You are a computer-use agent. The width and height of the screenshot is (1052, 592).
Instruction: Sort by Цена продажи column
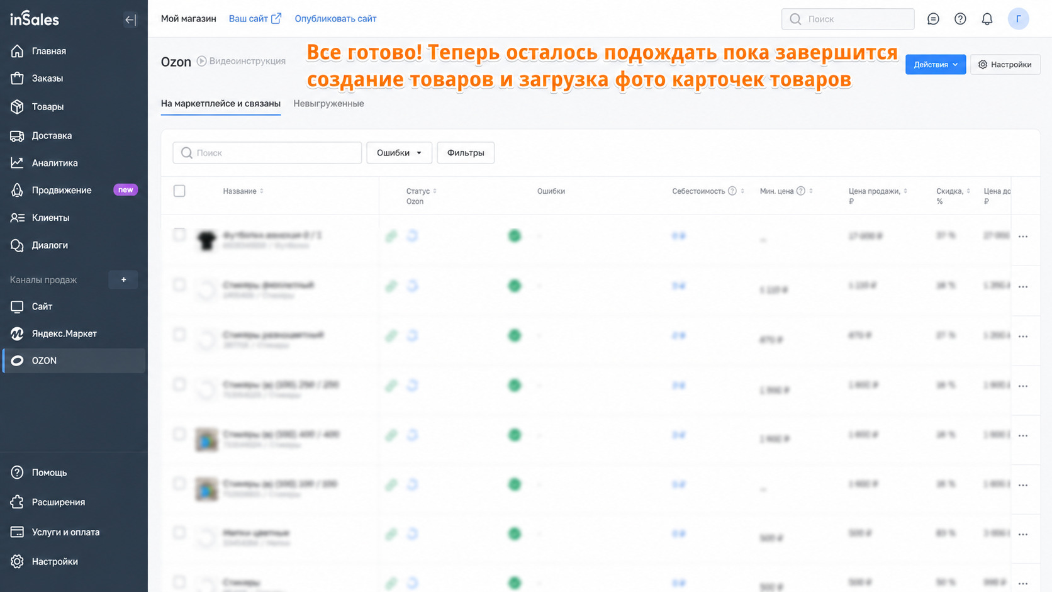click(878, 196)
